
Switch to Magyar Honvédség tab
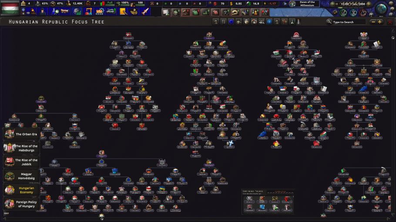[x=21, y=176]
